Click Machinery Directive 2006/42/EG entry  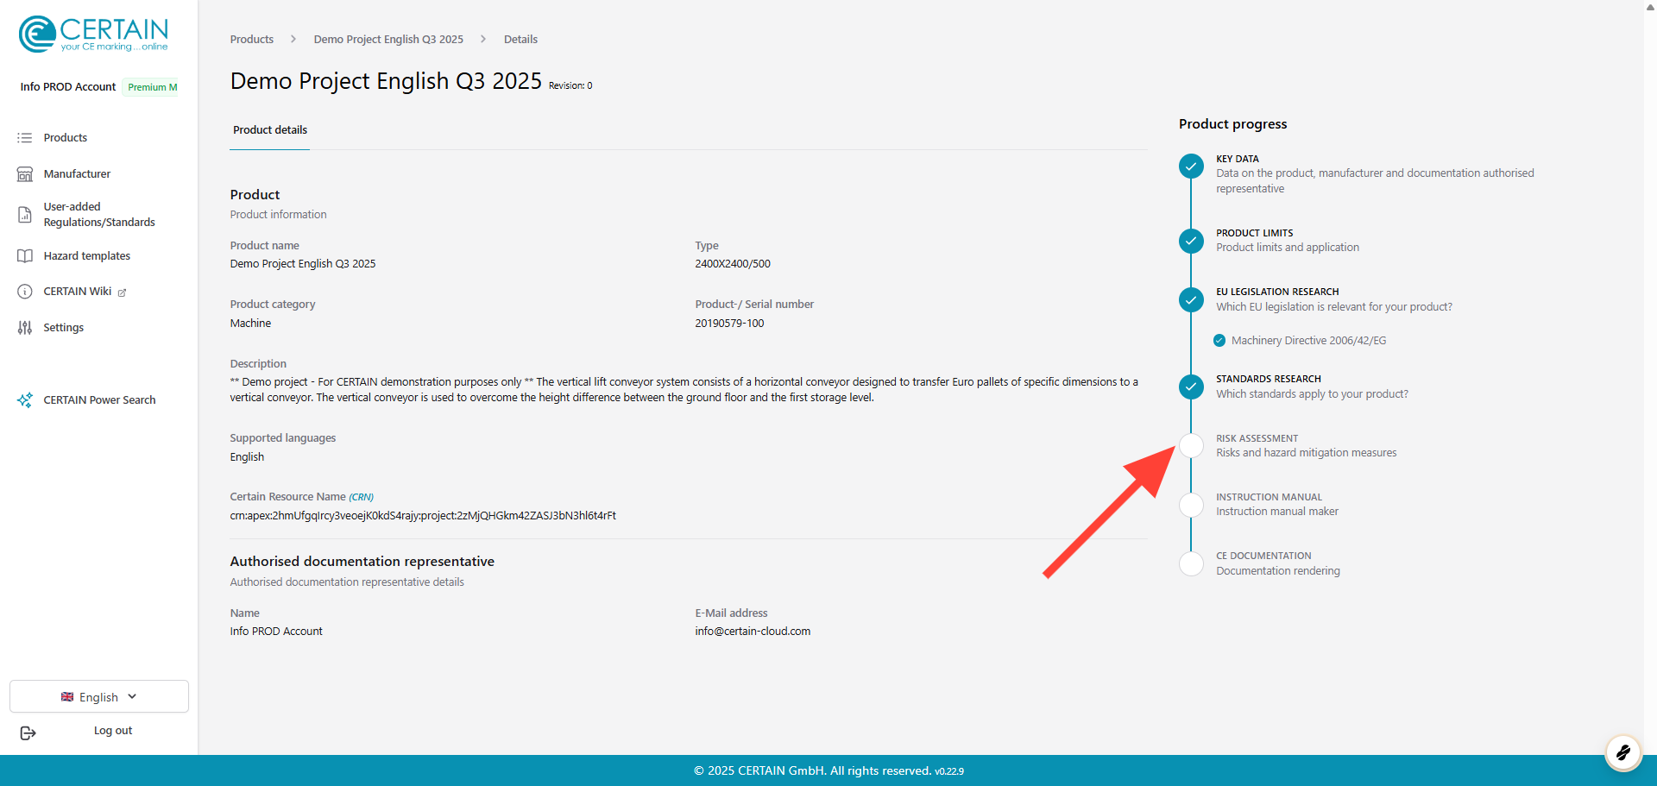point(1309,341)
